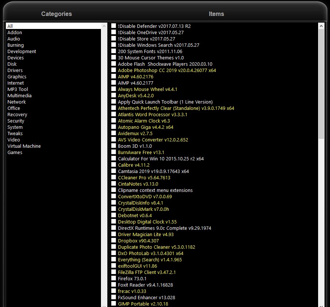Select the 200 System Fonts v2011.11.06 item
The width and height of the screenshot is (330, 307).
pyautogui.click(x=150, y=51)
